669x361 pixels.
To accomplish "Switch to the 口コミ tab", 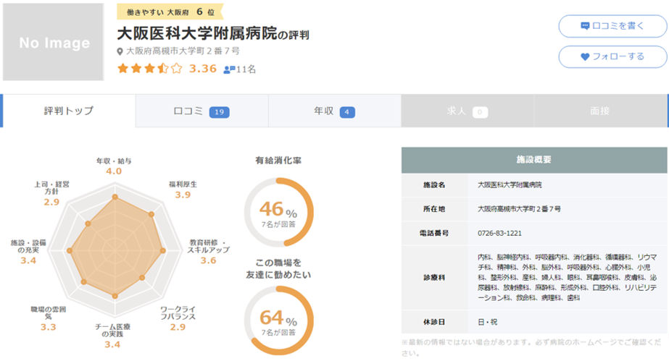I will [x=201, y=111].
